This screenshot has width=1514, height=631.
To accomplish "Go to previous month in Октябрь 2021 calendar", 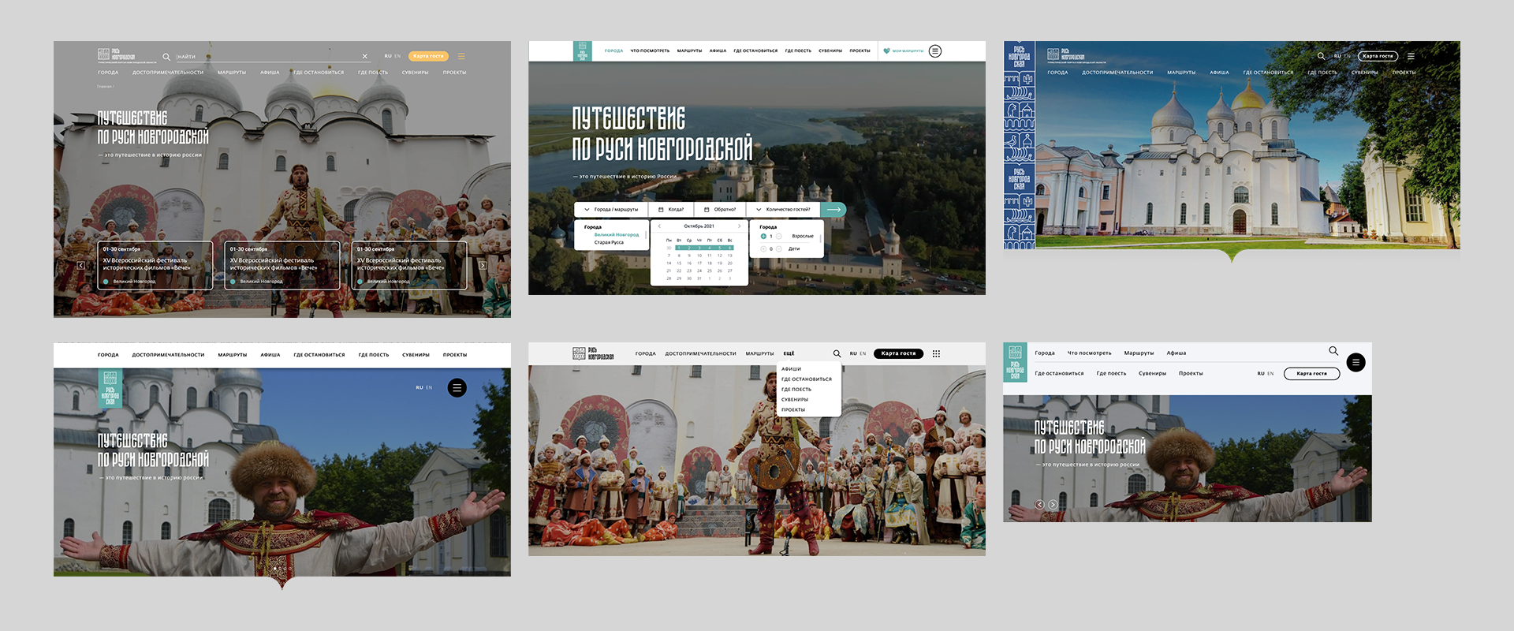I will tap(659, 226).
